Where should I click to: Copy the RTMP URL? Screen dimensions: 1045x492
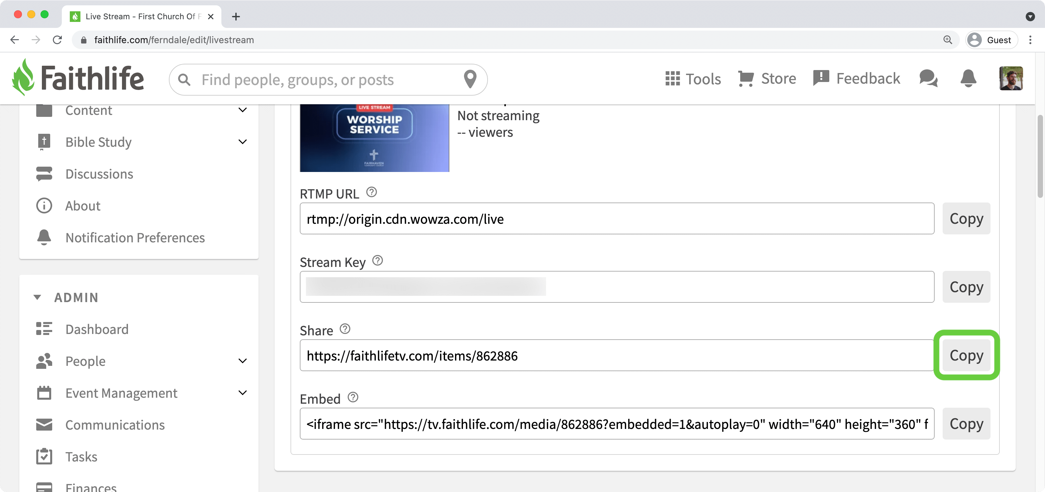point(966,219)
